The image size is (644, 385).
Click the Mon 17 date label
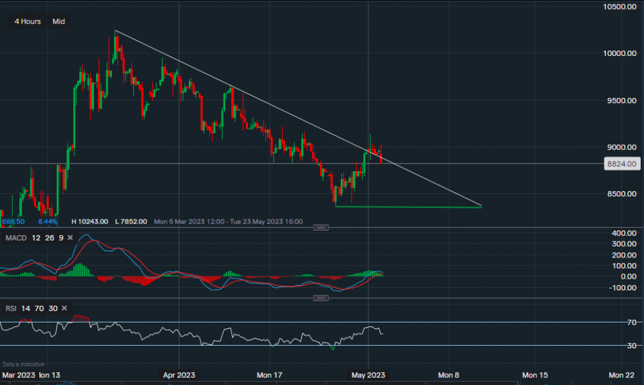tap(270, 374)
